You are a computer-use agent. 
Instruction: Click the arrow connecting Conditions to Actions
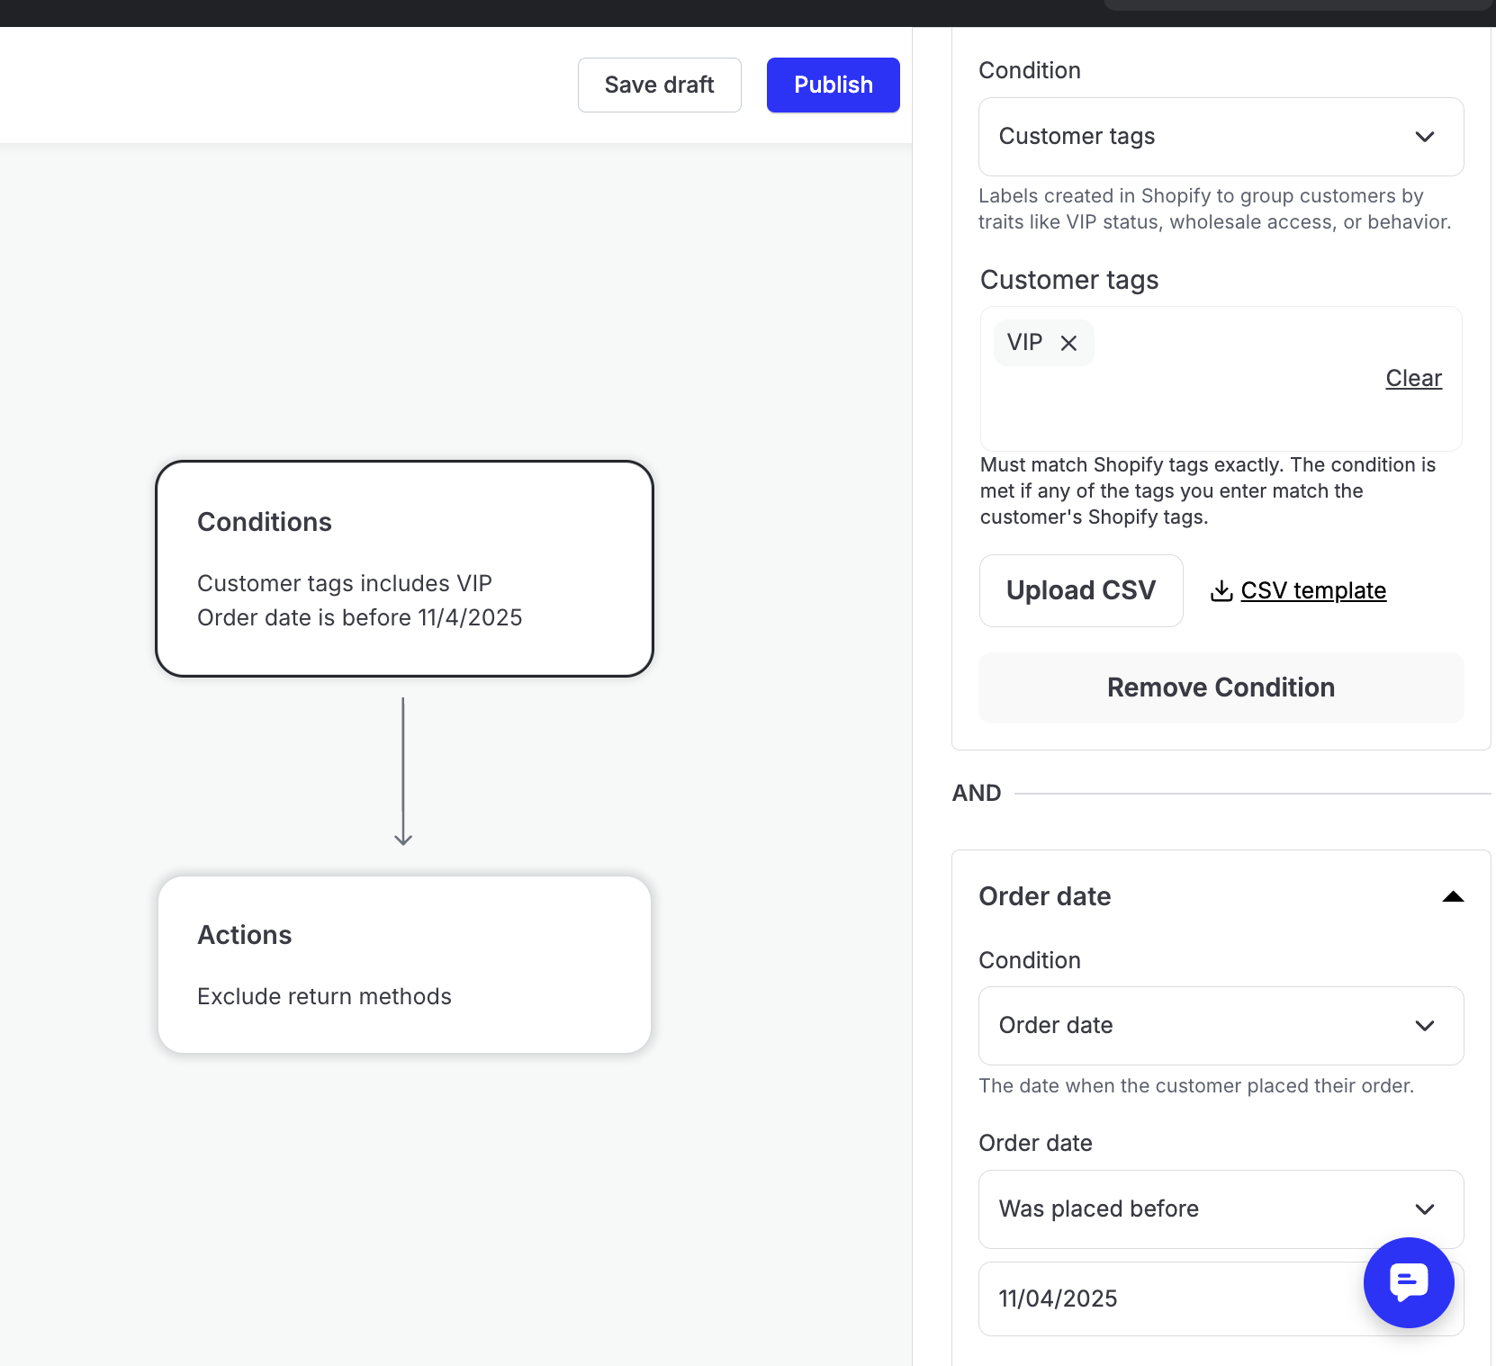click(403, 771)
